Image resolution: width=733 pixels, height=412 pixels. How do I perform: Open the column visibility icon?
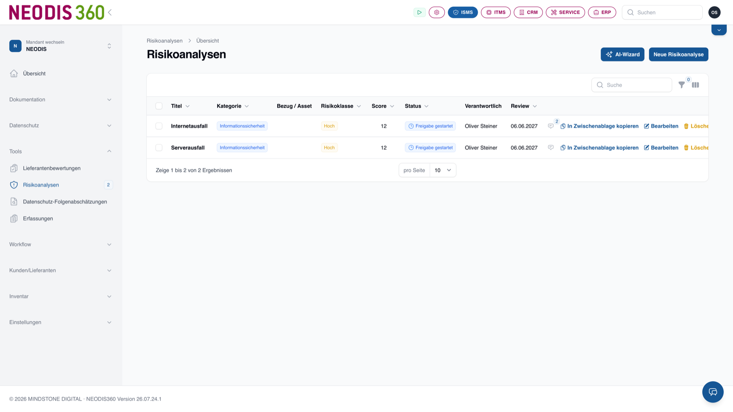(x=695, y=85)
